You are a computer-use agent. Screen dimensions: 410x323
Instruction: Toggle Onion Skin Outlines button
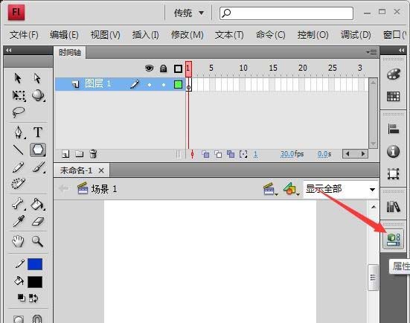[x=218, y=154]
